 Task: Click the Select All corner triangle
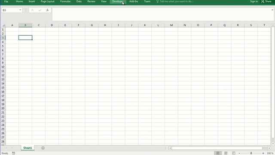point(3,25)
